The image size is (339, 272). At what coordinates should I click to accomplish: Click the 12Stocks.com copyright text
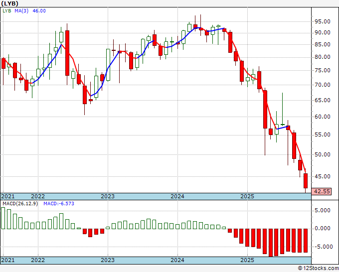(x=318, y=269)
